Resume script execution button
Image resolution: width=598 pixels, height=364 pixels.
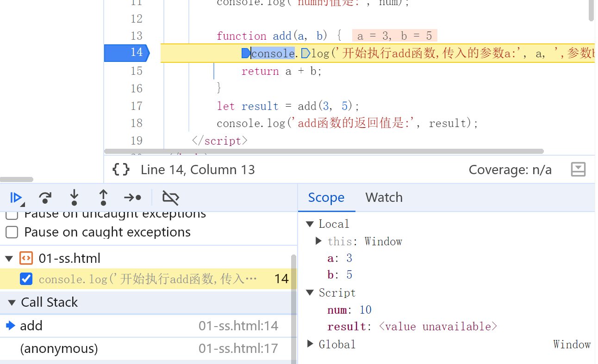[16, 198]
